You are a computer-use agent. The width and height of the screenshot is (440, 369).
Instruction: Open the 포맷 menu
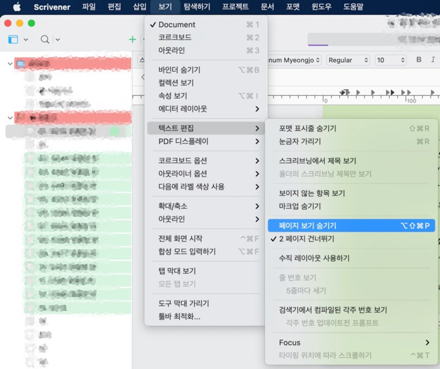point(293,7)
